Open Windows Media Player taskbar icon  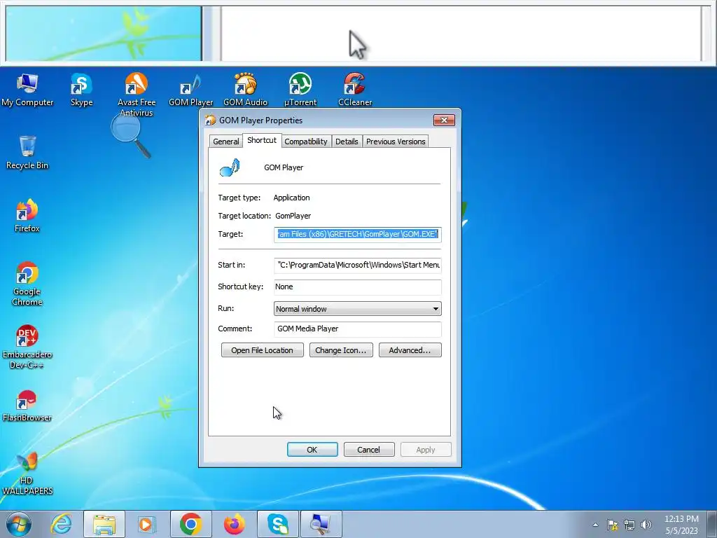click(146, 524)
